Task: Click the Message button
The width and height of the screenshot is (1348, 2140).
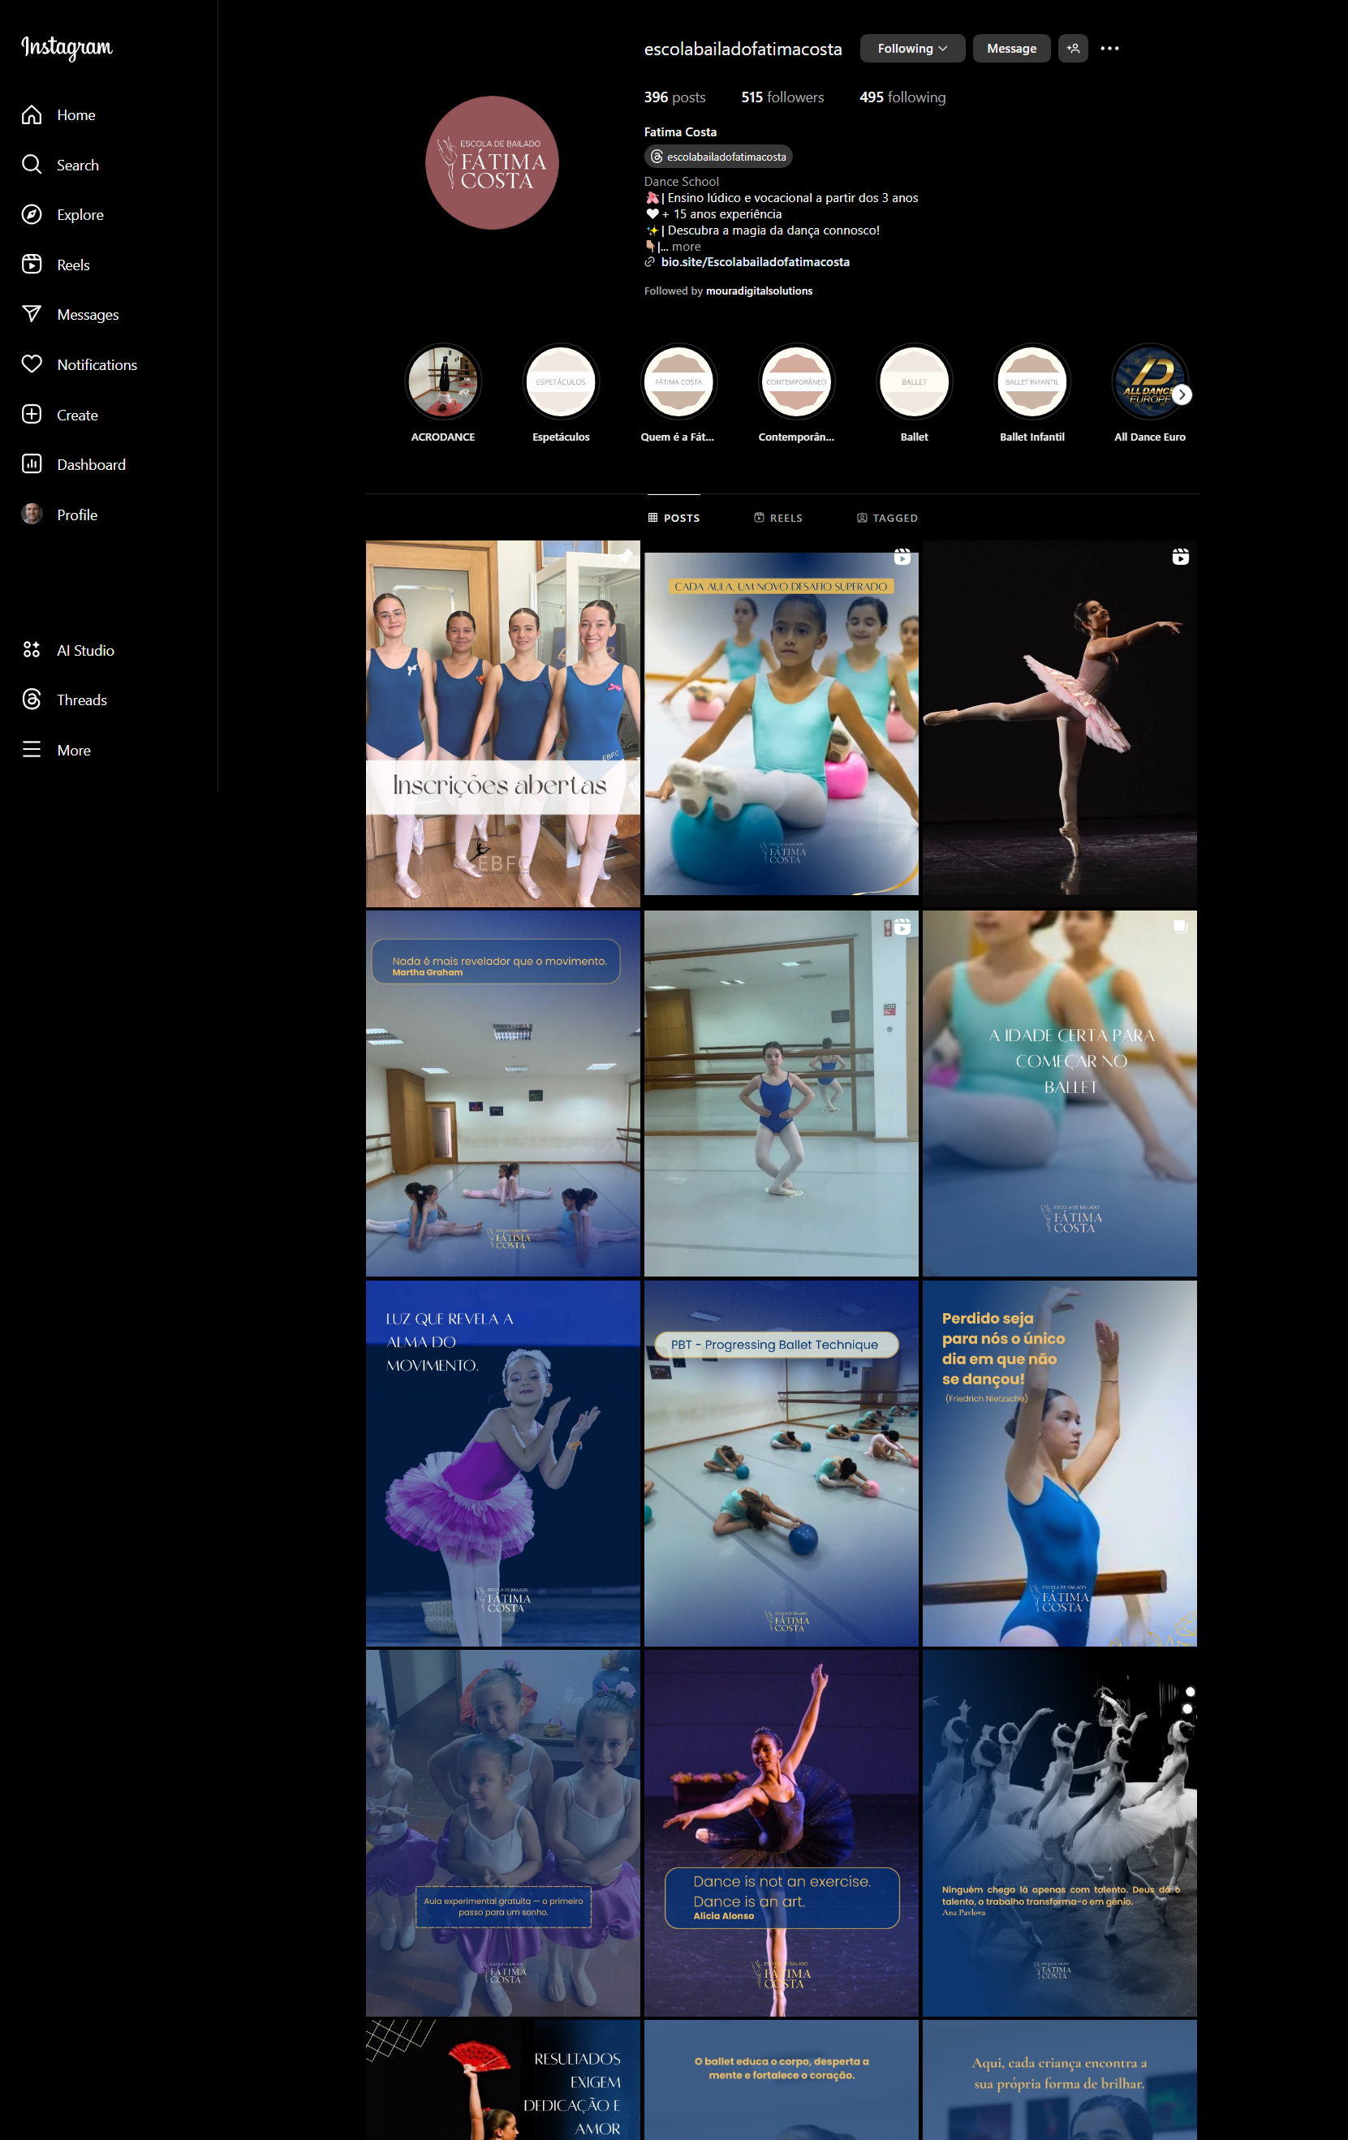Action: 1011,48
